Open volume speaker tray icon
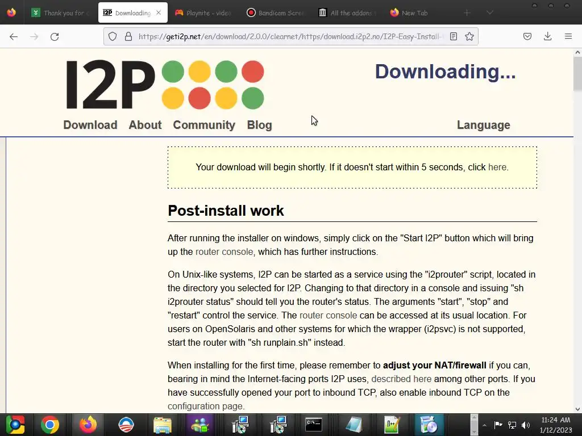This screenshot has width=582, height=436. pos(526,425)
